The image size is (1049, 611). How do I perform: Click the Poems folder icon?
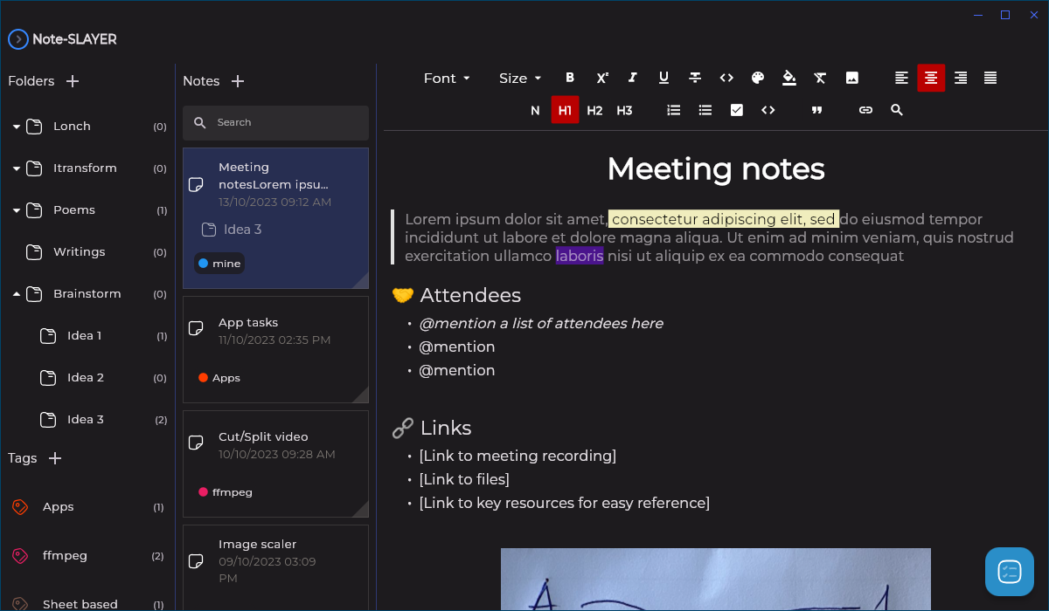34,210
